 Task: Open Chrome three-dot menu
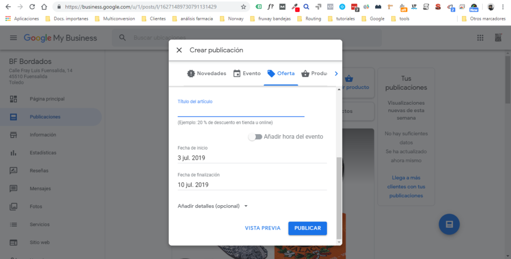coord(503,7)
